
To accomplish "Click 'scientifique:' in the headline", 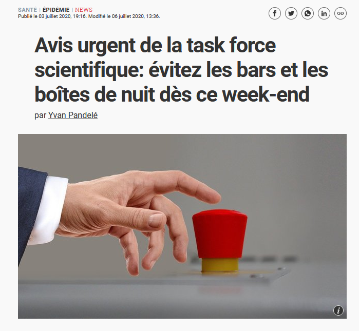I will [89, 70].
